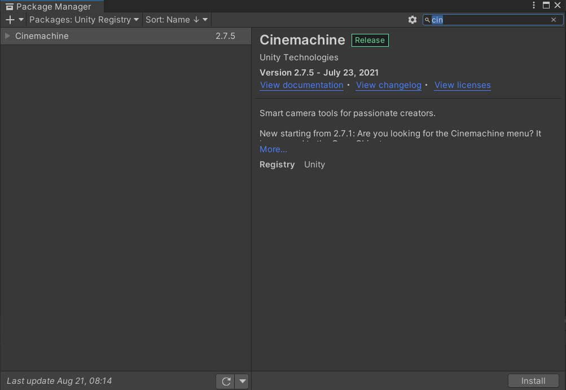
Task: Click the Release tag label
Action: [x=370, y=40]
